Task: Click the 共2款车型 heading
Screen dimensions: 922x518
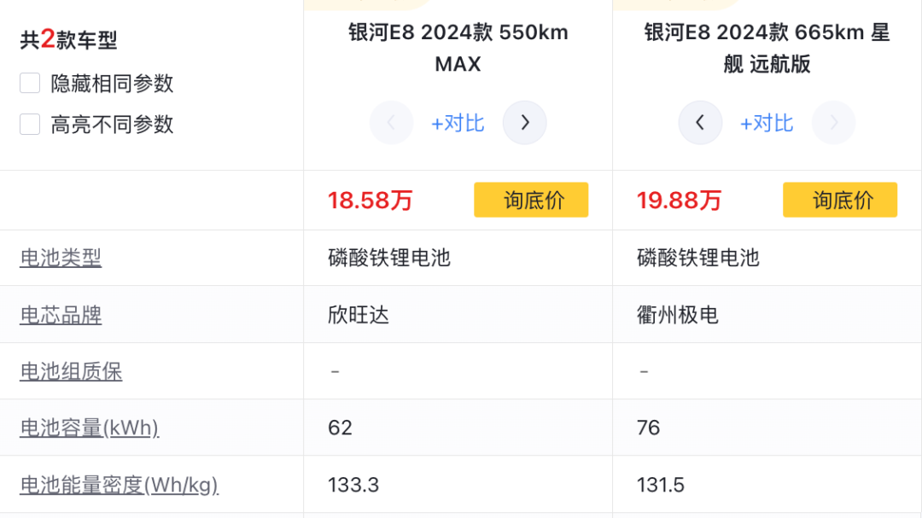Action: (68, 39)
